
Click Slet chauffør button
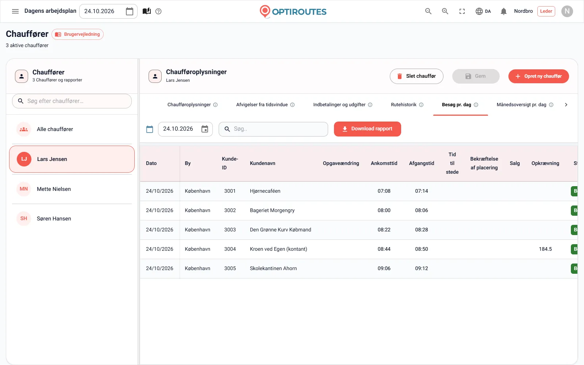pyautogui.click(x=416, y=76)
